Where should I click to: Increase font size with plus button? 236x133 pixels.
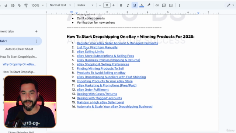coord(113,5)
